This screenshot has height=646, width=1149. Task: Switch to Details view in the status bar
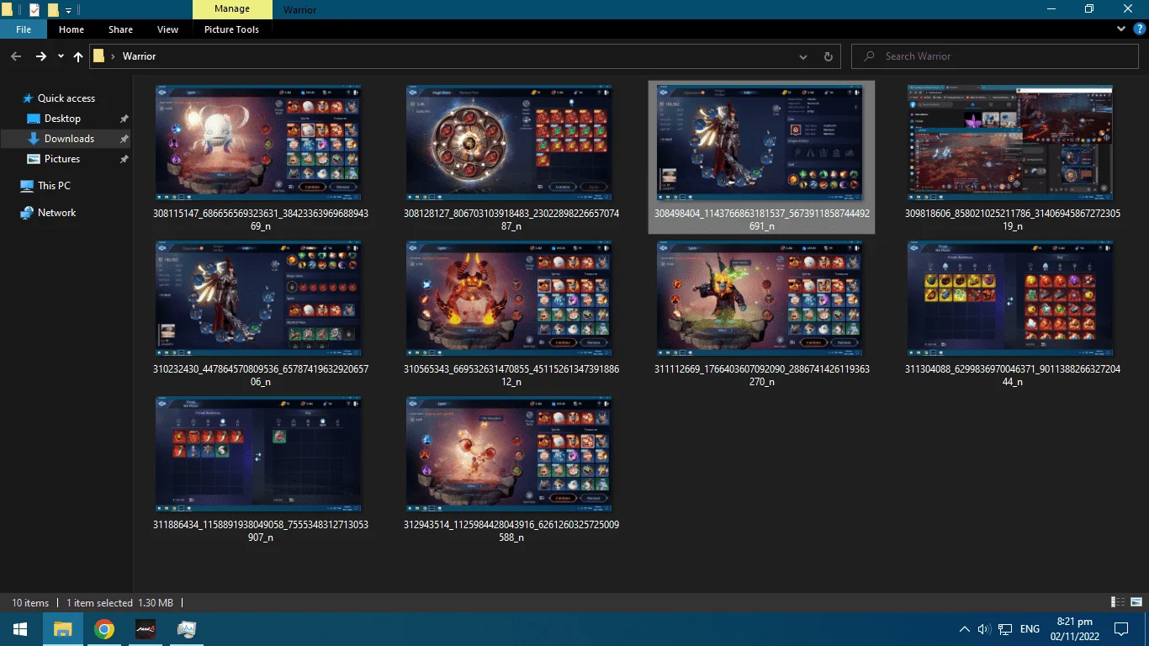point(1118,602)
